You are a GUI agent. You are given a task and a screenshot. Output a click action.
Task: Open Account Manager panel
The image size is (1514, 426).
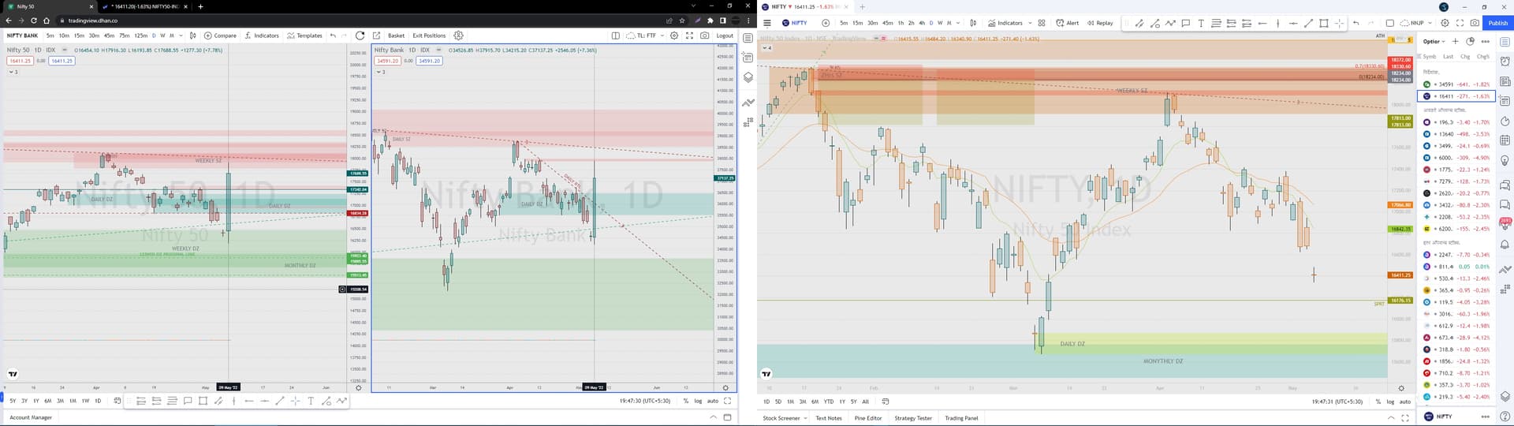point(31,417)
